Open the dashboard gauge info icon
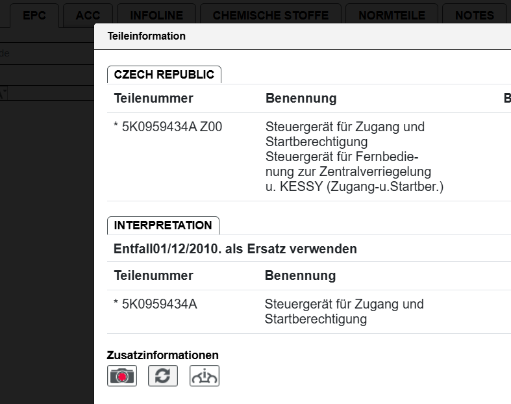 pyautogui.click(x=205, y=375)
